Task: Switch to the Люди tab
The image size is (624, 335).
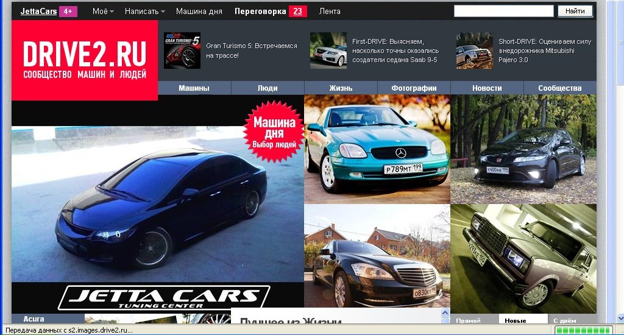Action: pyautogui.click(x=268, y=88)
